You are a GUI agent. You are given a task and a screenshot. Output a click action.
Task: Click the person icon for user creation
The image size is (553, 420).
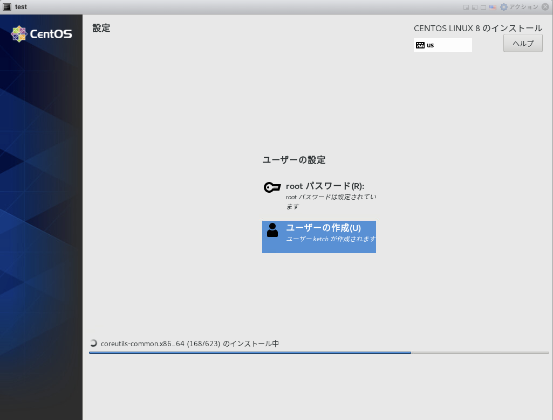(x=272, y=230)
